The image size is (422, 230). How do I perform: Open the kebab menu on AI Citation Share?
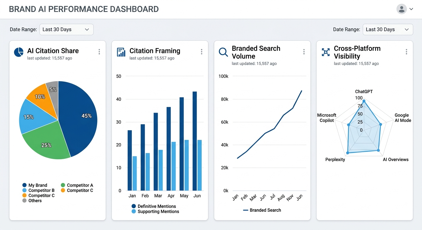click(x=99, y=52)
